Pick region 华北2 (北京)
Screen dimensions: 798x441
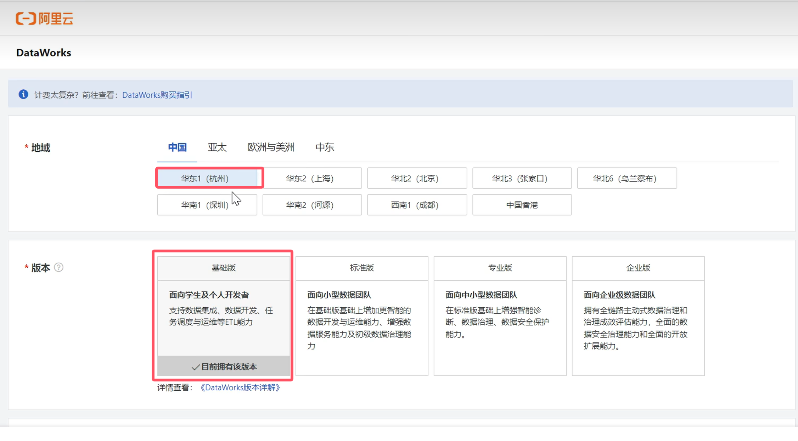417,178
